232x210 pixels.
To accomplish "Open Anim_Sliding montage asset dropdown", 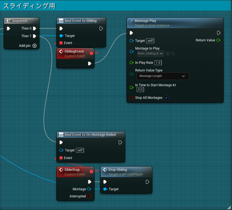I will click(x=151, y=54).
